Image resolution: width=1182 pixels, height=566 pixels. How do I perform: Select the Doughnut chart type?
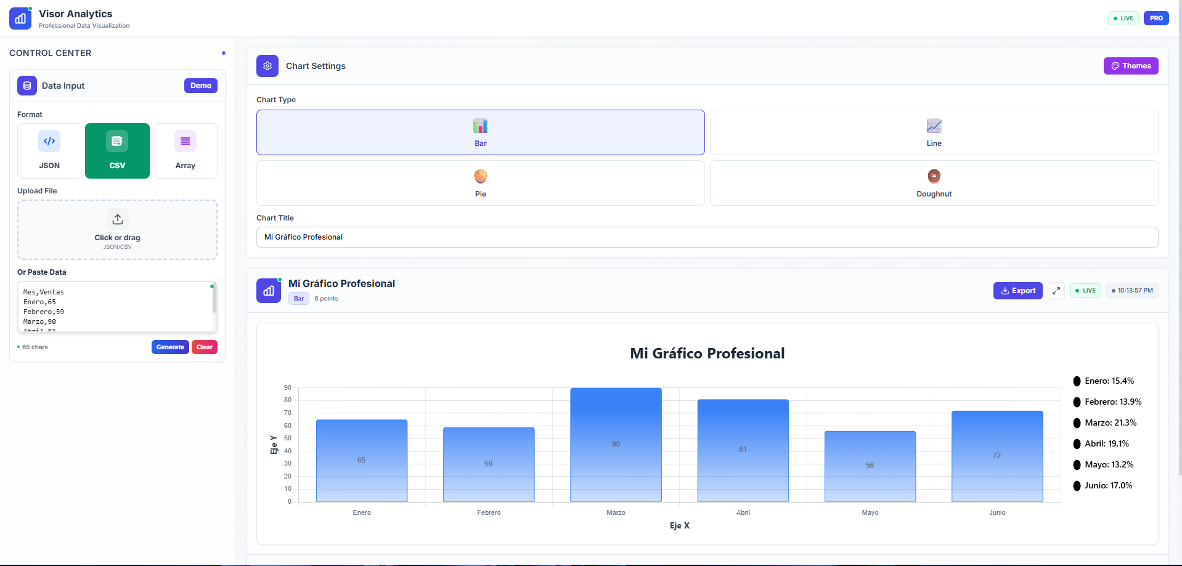934,183
